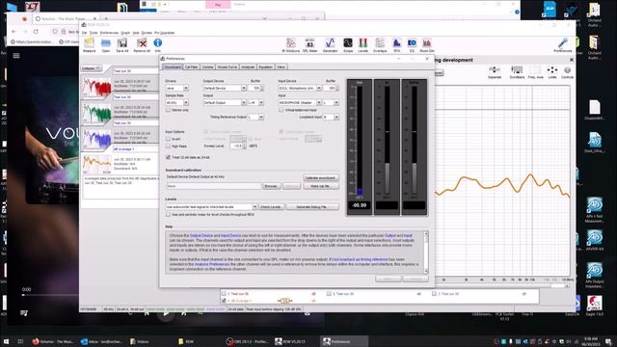Click the Calibrate soundcard button
617x347 pixels.
click(x=321, y=177)
